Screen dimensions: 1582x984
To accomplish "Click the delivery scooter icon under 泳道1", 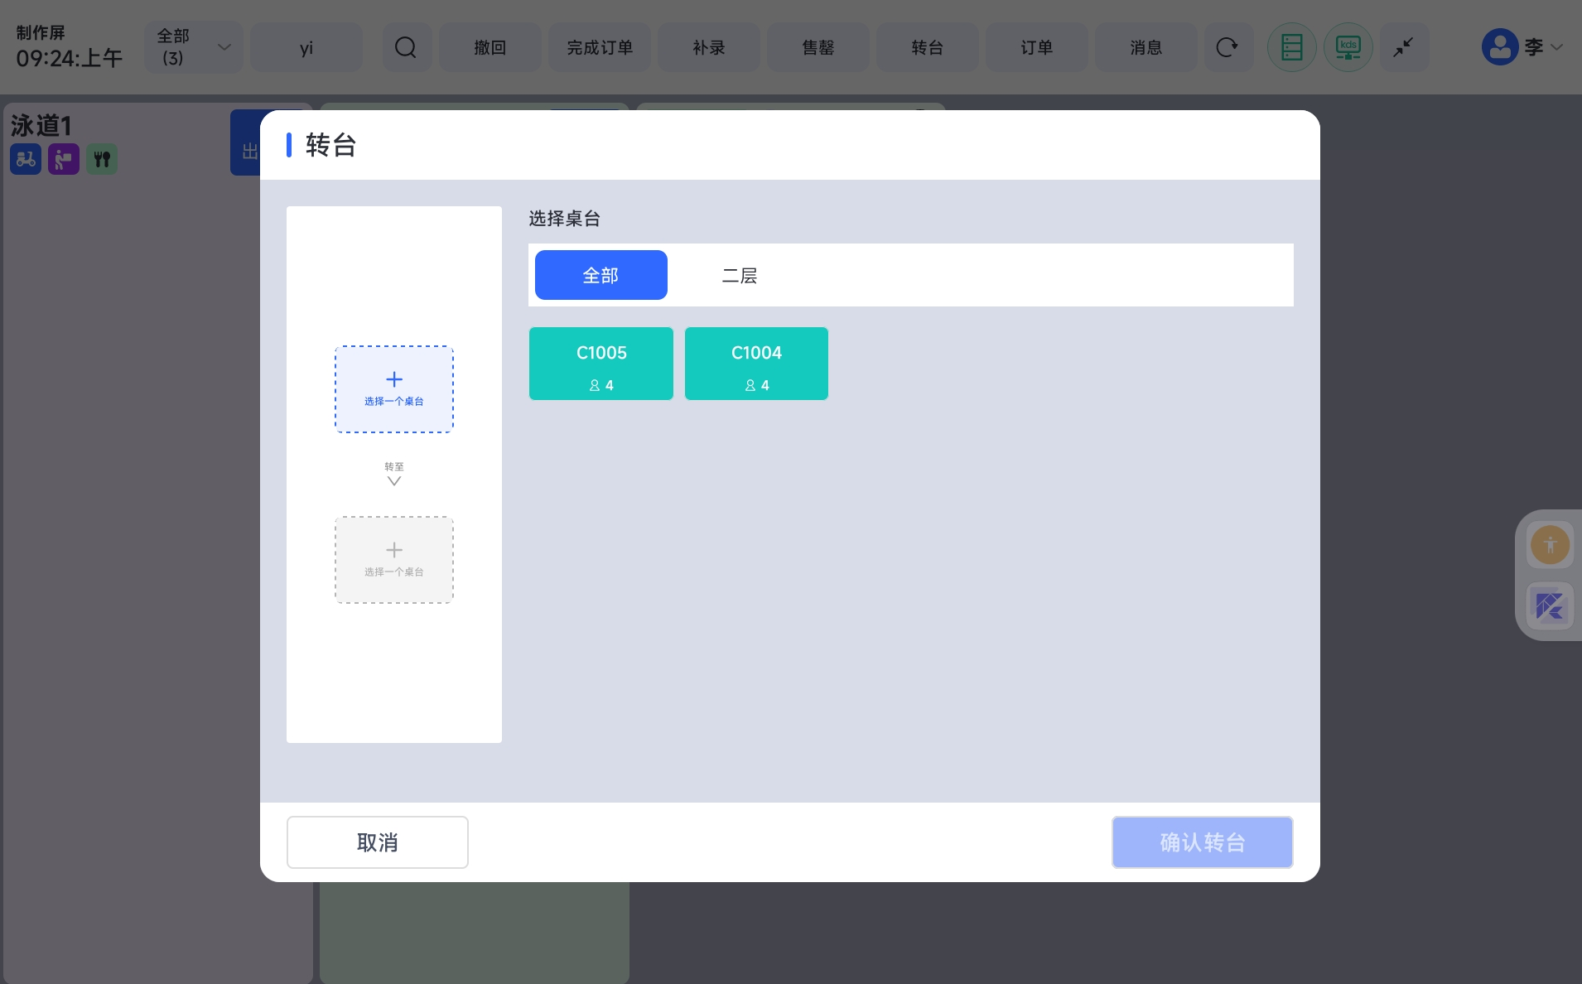I will click(26, 159).
